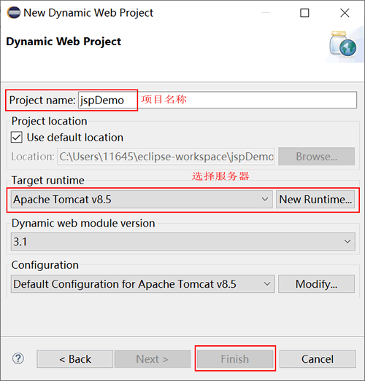Screen dimensions: 365x381
Task: Open the Default Configuration dropdown
Action: click(x=143, y=283)
